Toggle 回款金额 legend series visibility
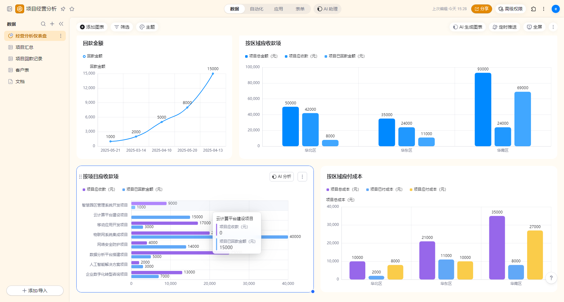 (x=93, y=56)
